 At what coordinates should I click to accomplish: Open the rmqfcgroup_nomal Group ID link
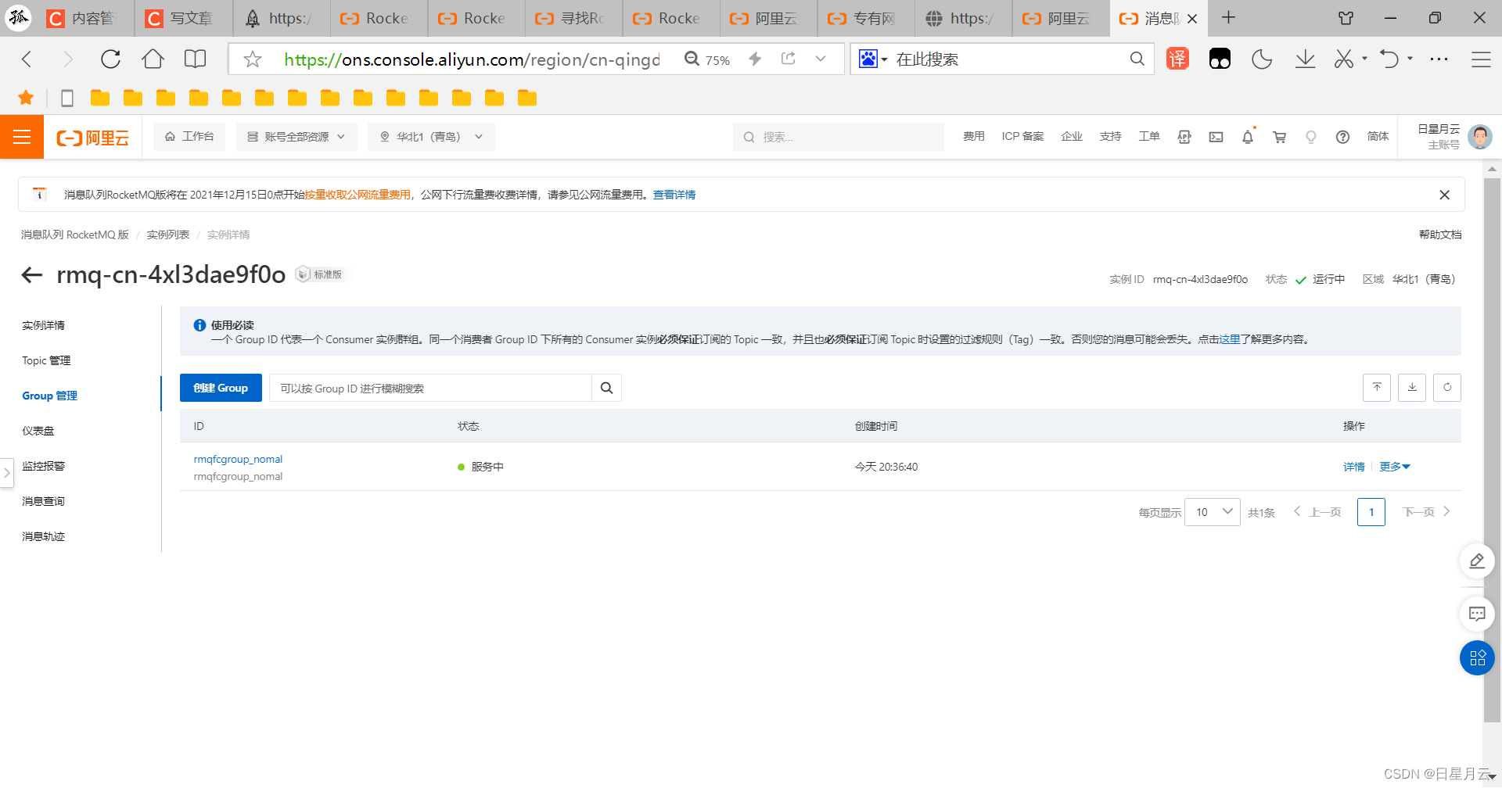click(x=238, y=459)
